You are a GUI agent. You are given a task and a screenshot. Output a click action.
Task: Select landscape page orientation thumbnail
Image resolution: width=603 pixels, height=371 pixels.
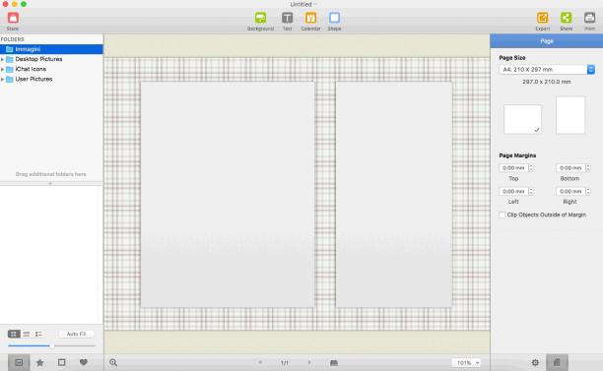click(x=522, y=119)
